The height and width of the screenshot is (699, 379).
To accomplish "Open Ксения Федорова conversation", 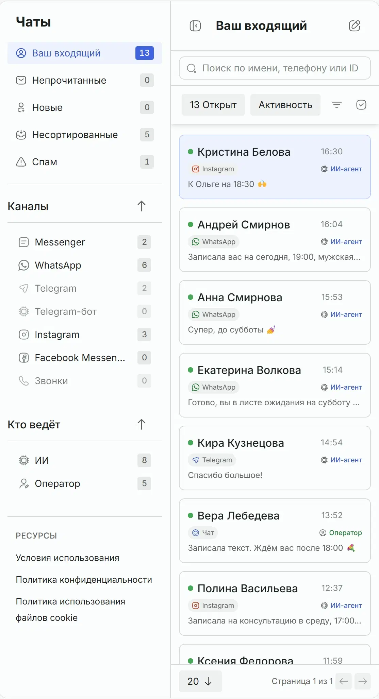I will pyautogui.click(x=275, y=654).
